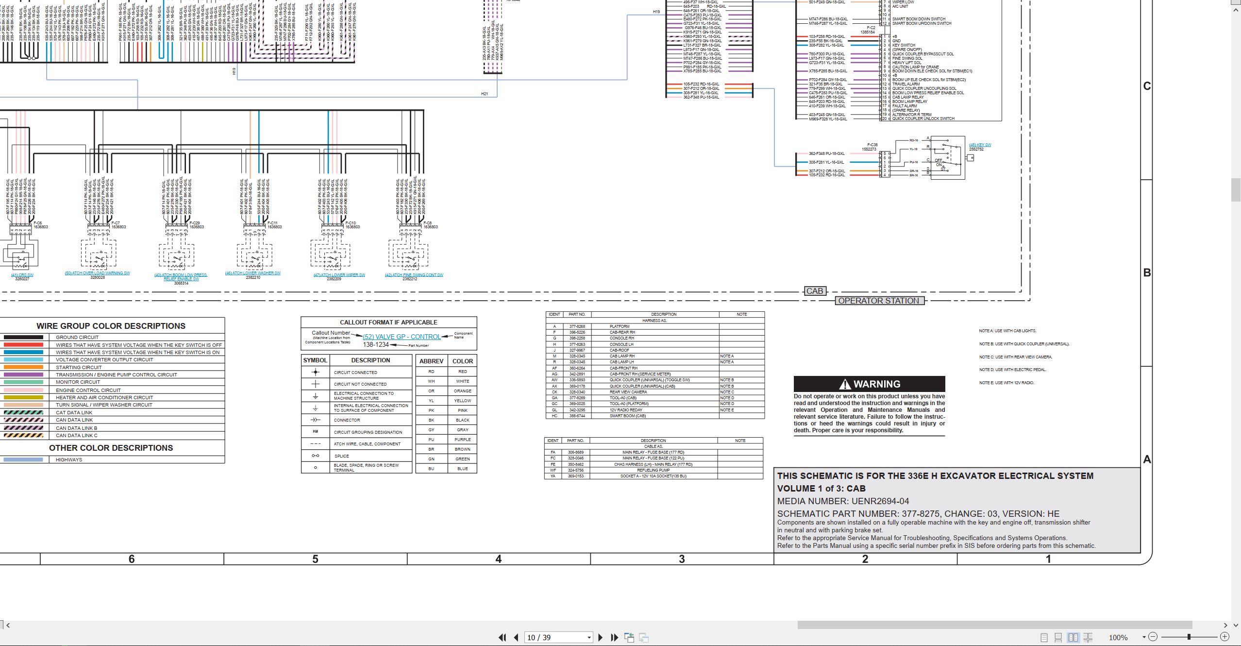Switch to single page layout
The height and width of the screenshot is (646, 1241).
point(1044,637)
